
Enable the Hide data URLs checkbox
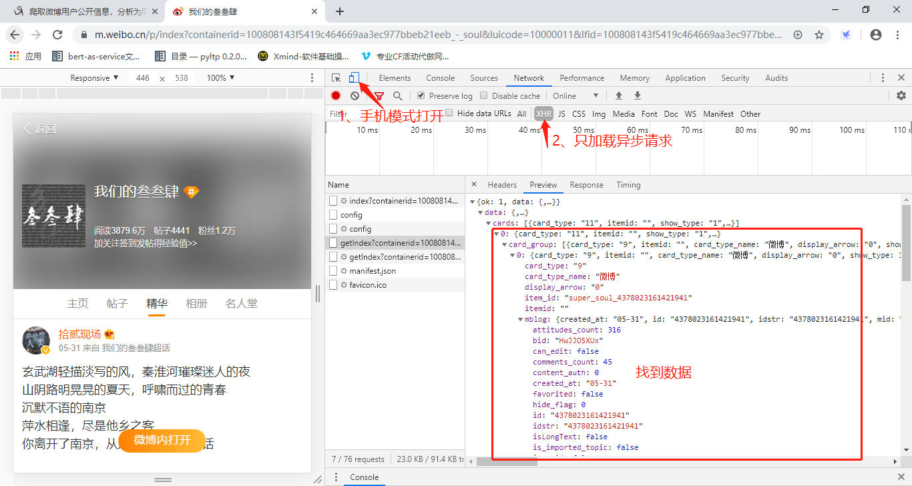coord(449,113)
